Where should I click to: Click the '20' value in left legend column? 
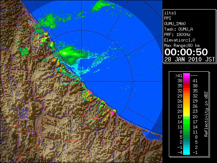(x=180, y=111)
